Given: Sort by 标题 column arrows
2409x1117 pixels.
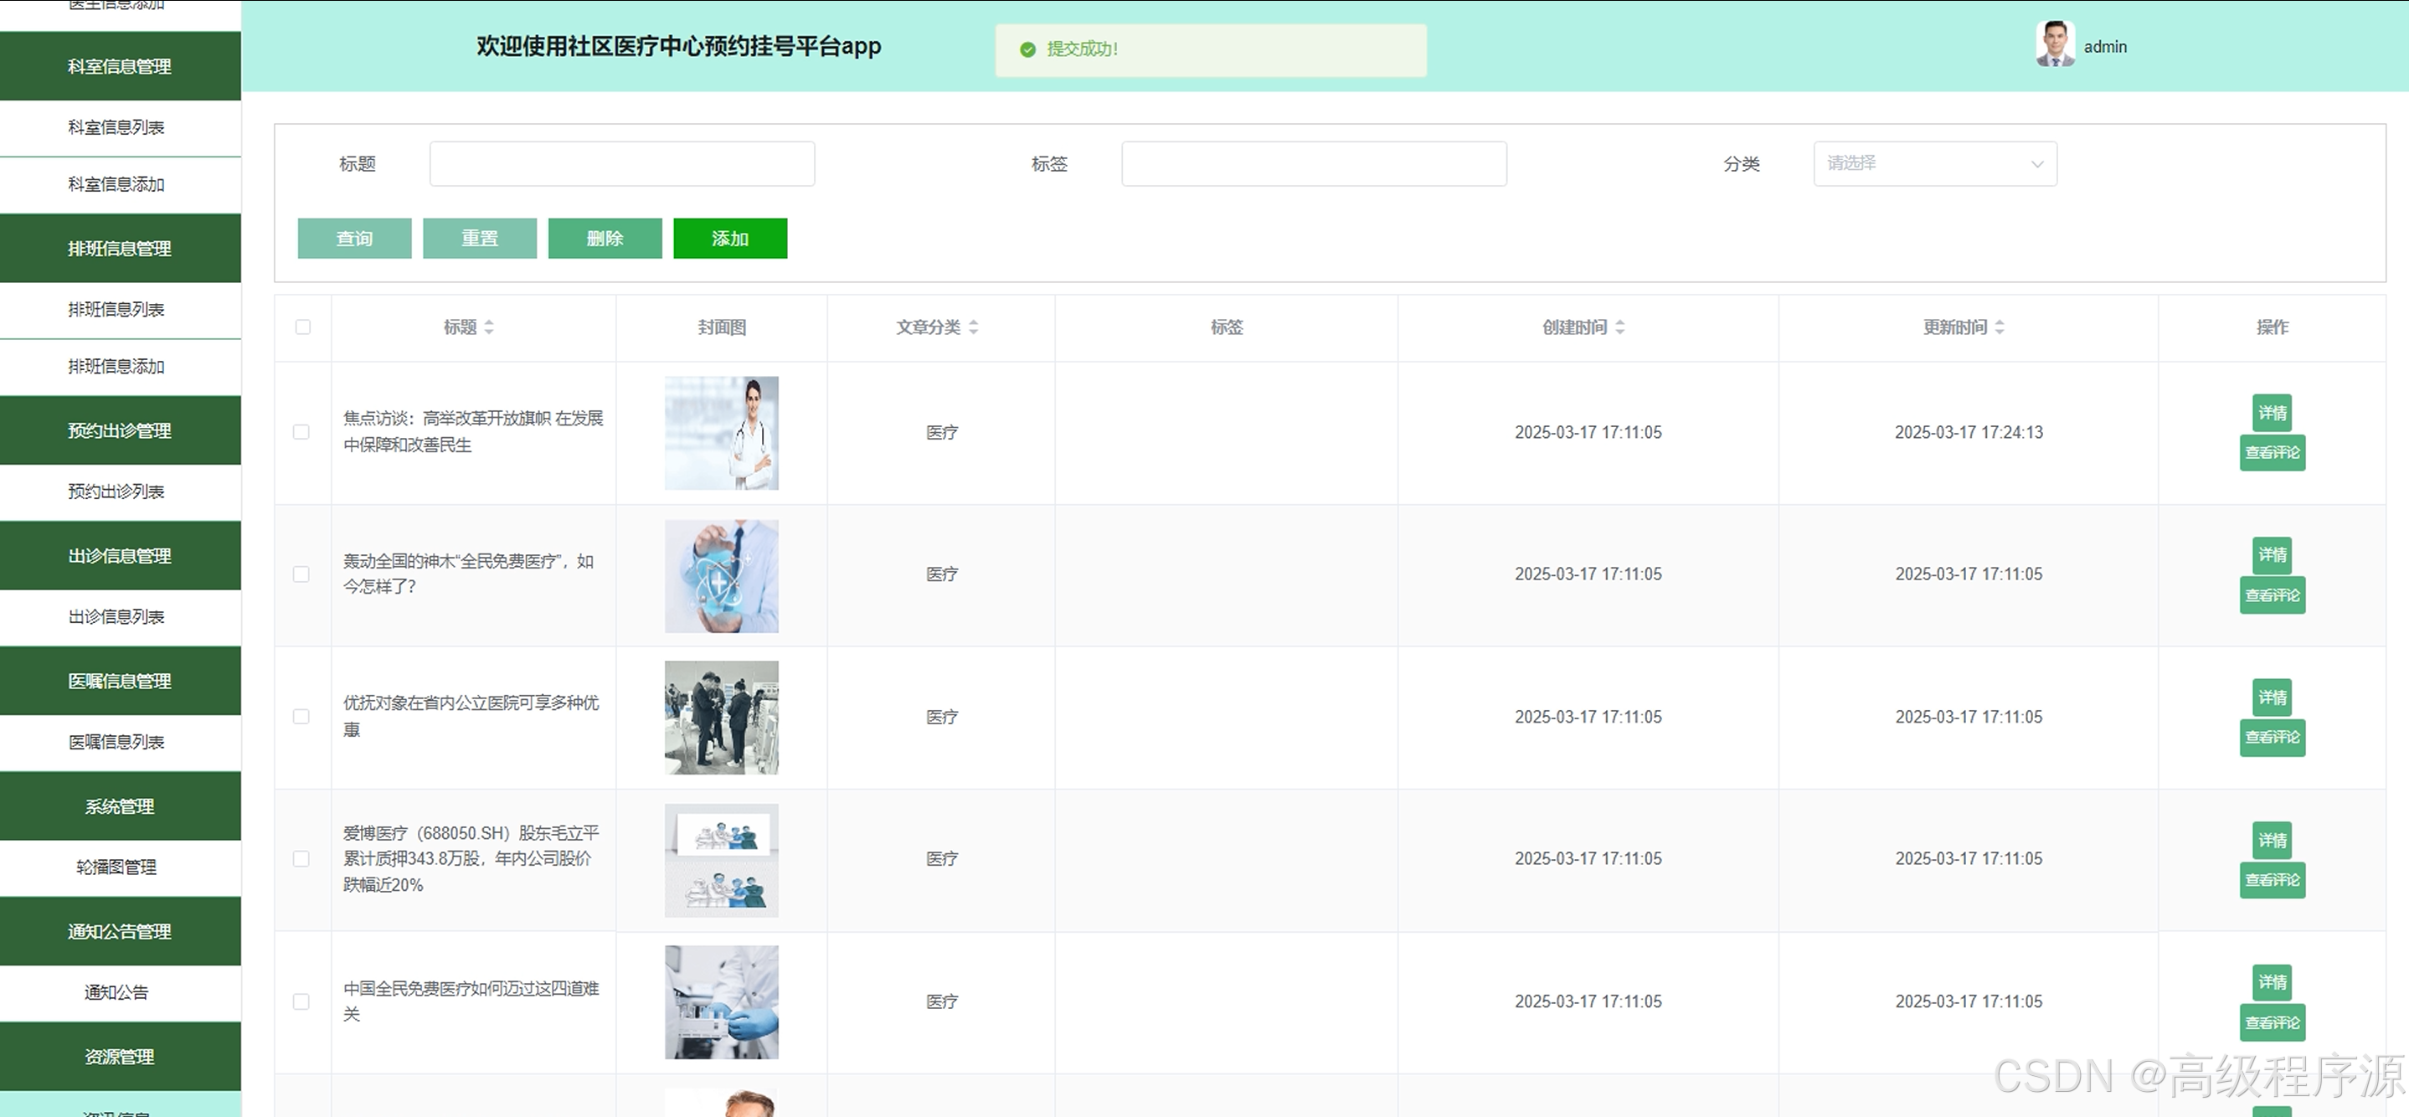Looking at the screenshot, I should coord(489,327).
